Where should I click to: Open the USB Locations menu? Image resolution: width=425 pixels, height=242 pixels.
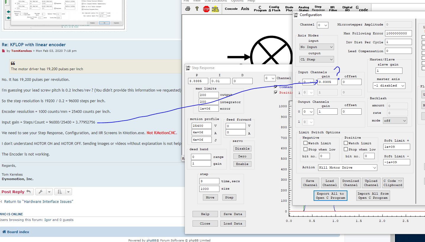pos(216,1)
